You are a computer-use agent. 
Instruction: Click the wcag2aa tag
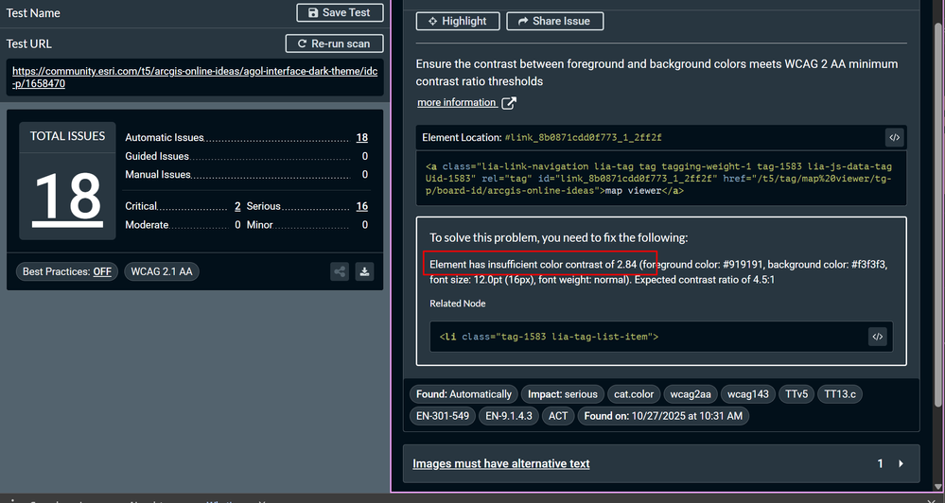[690, 394]
